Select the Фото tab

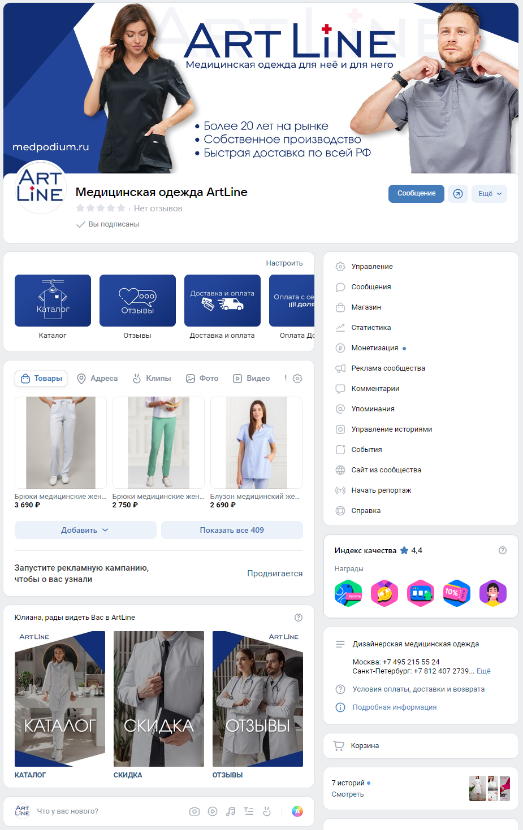click(x=202, y=379)
